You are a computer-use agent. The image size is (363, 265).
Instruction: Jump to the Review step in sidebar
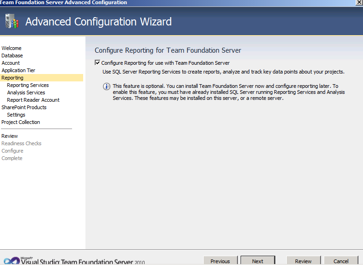(10, 136)
